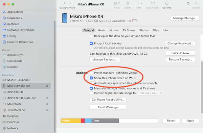This screenshot has height=133, width=203.
Task: Click Manage Backups button
Action: pyautogui.click(x=105, y=59)
